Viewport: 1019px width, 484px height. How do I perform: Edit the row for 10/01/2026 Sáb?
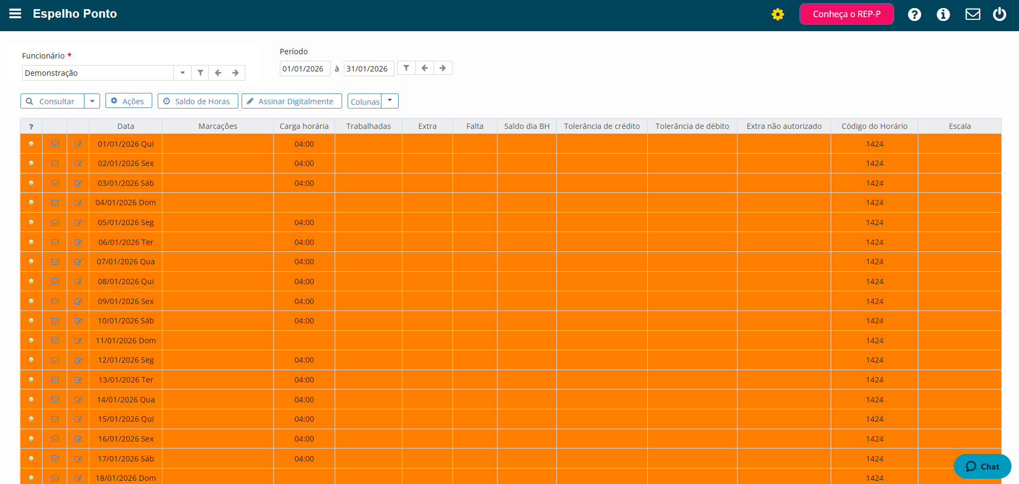[78, 321]
